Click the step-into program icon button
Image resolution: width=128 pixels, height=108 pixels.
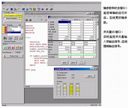pyautogui.click(x=21, y=48)
